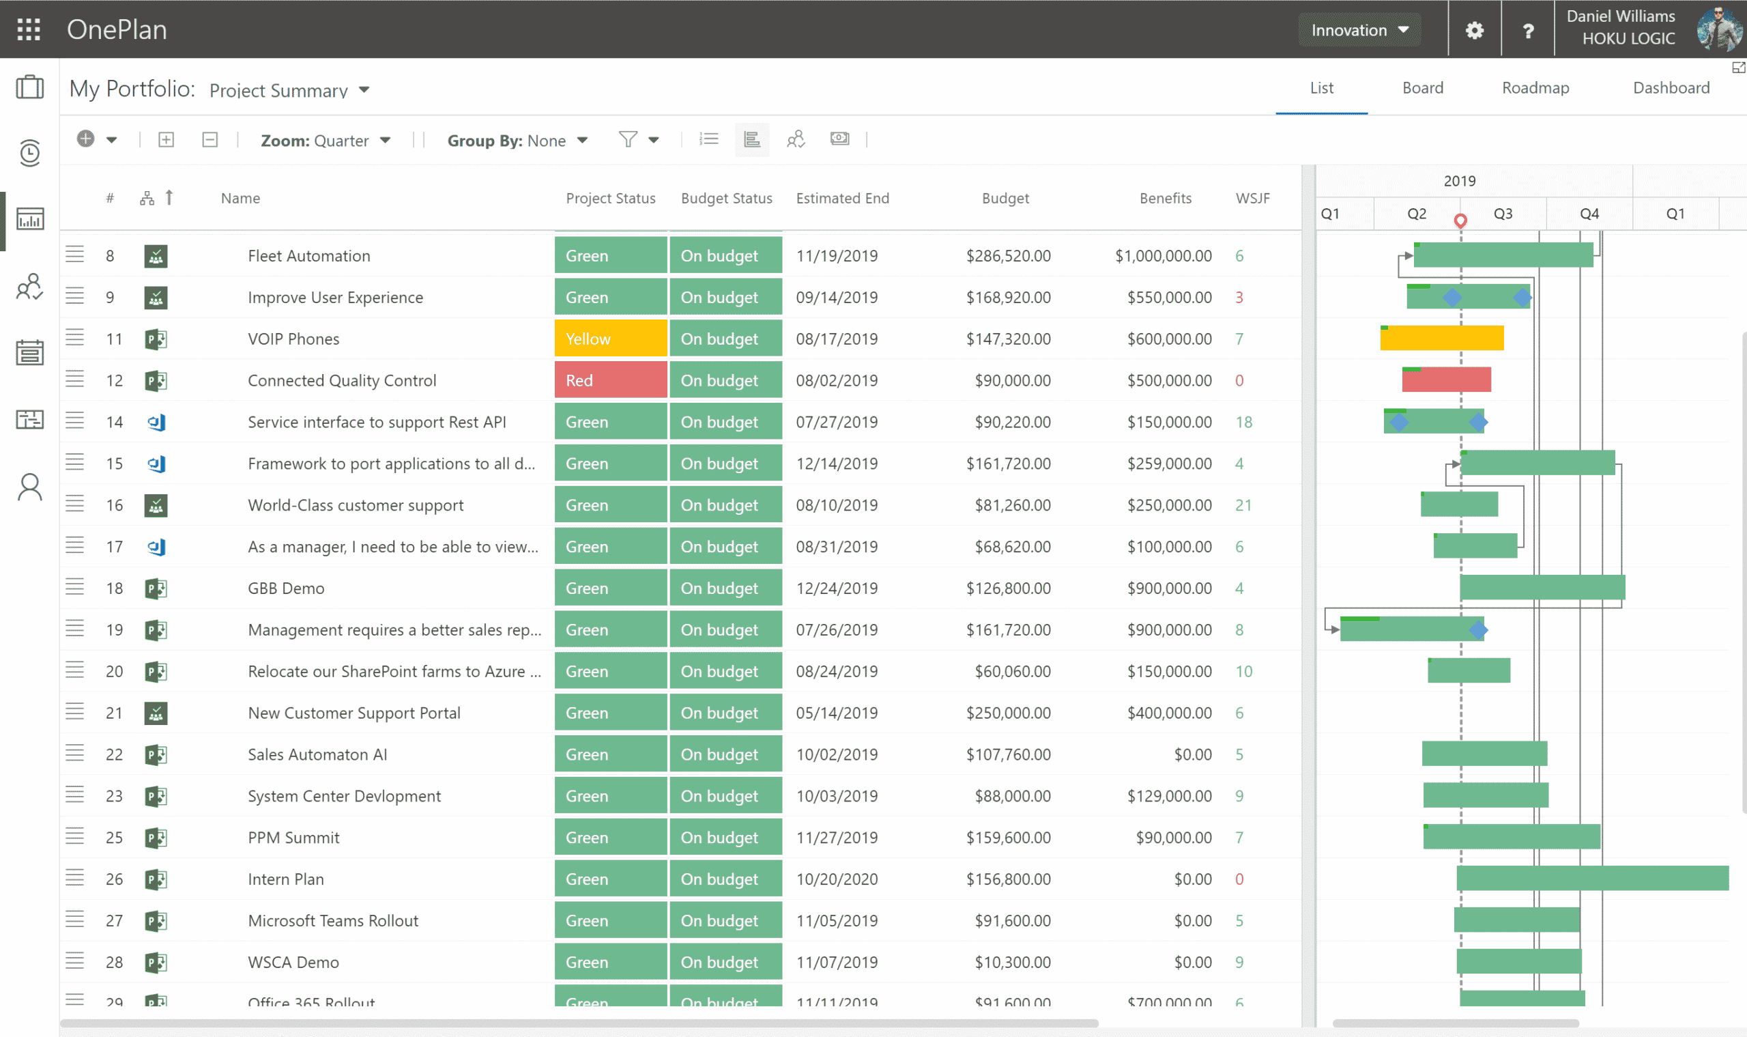This screenshot has height=1037, width=1747.
Task: Select the Dashboard tab
Action: click(x=1671, y=87)
